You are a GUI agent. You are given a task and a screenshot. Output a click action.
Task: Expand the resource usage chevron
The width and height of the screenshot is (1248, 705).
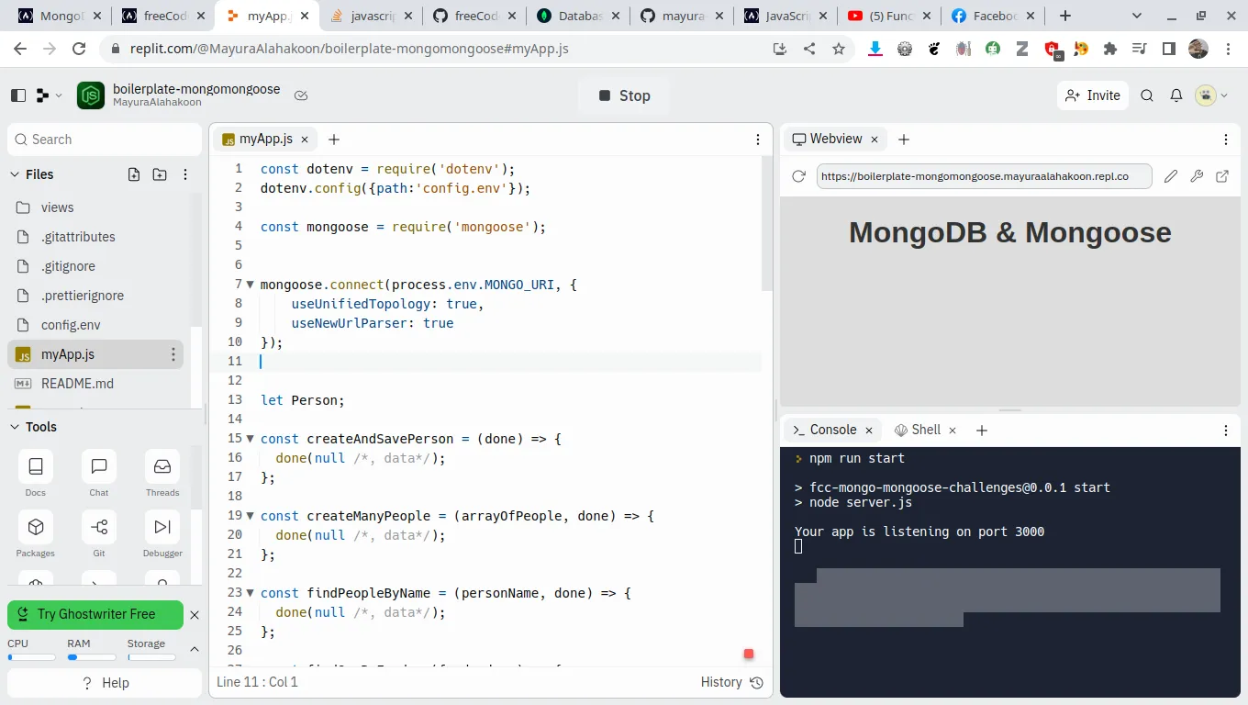pyautogui.click(x=195, y=649)
